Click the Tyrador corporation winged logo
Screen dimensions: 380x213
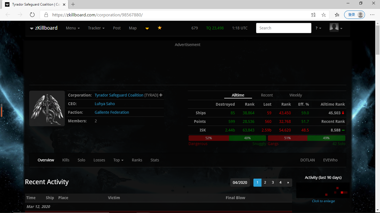(x=47, y=108)
